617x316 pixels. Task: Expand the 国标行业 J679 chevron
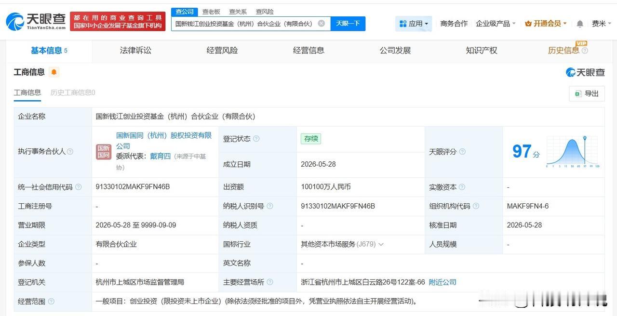tap(381, 244)
